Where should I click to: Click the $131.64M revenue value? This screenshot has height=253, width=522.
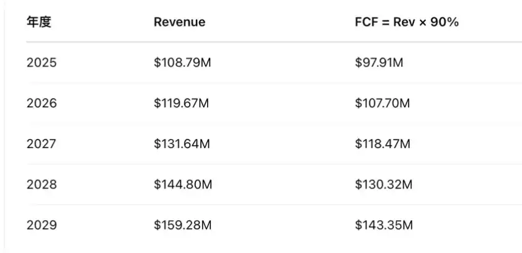pos(182,144)
